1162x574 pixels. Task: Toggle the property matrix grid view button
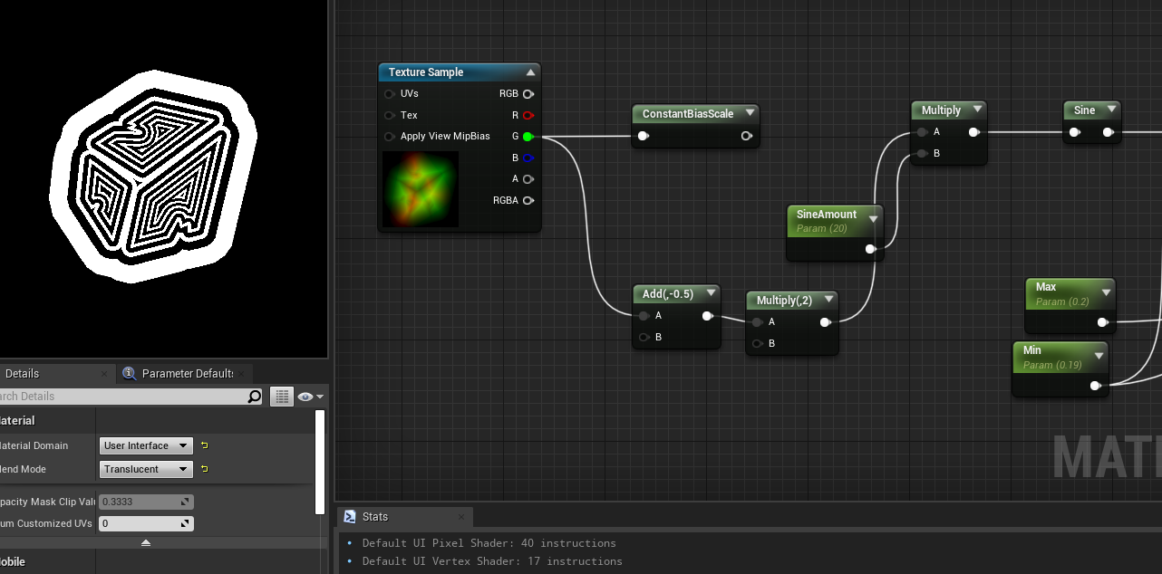pos(282,397)
